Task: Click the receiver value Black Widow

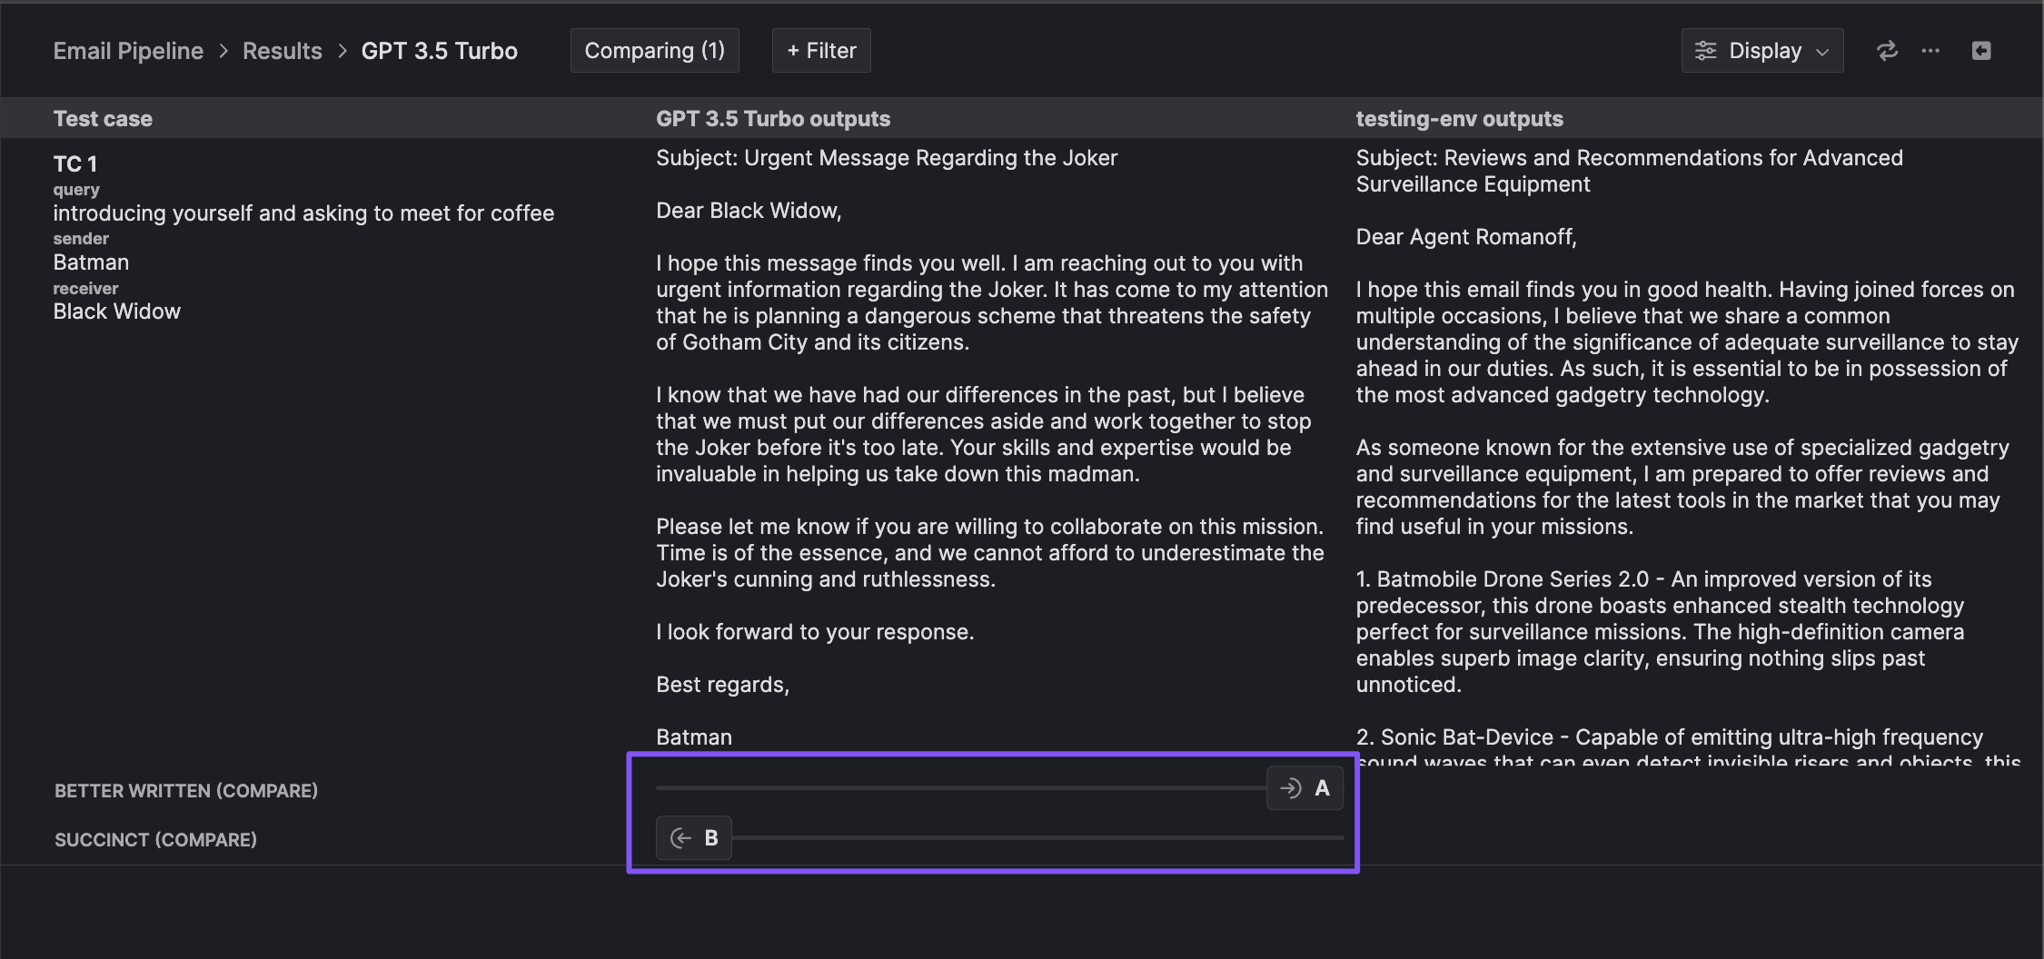Action: coord(116,311)
